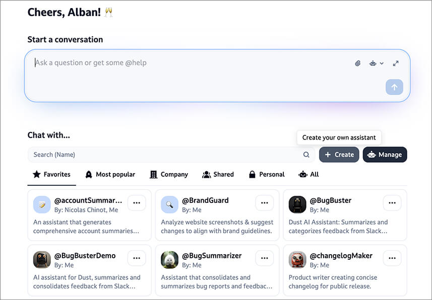The image size is (432, 300).
Task: Switch to Most popular tab
Action: pos(110,174)
